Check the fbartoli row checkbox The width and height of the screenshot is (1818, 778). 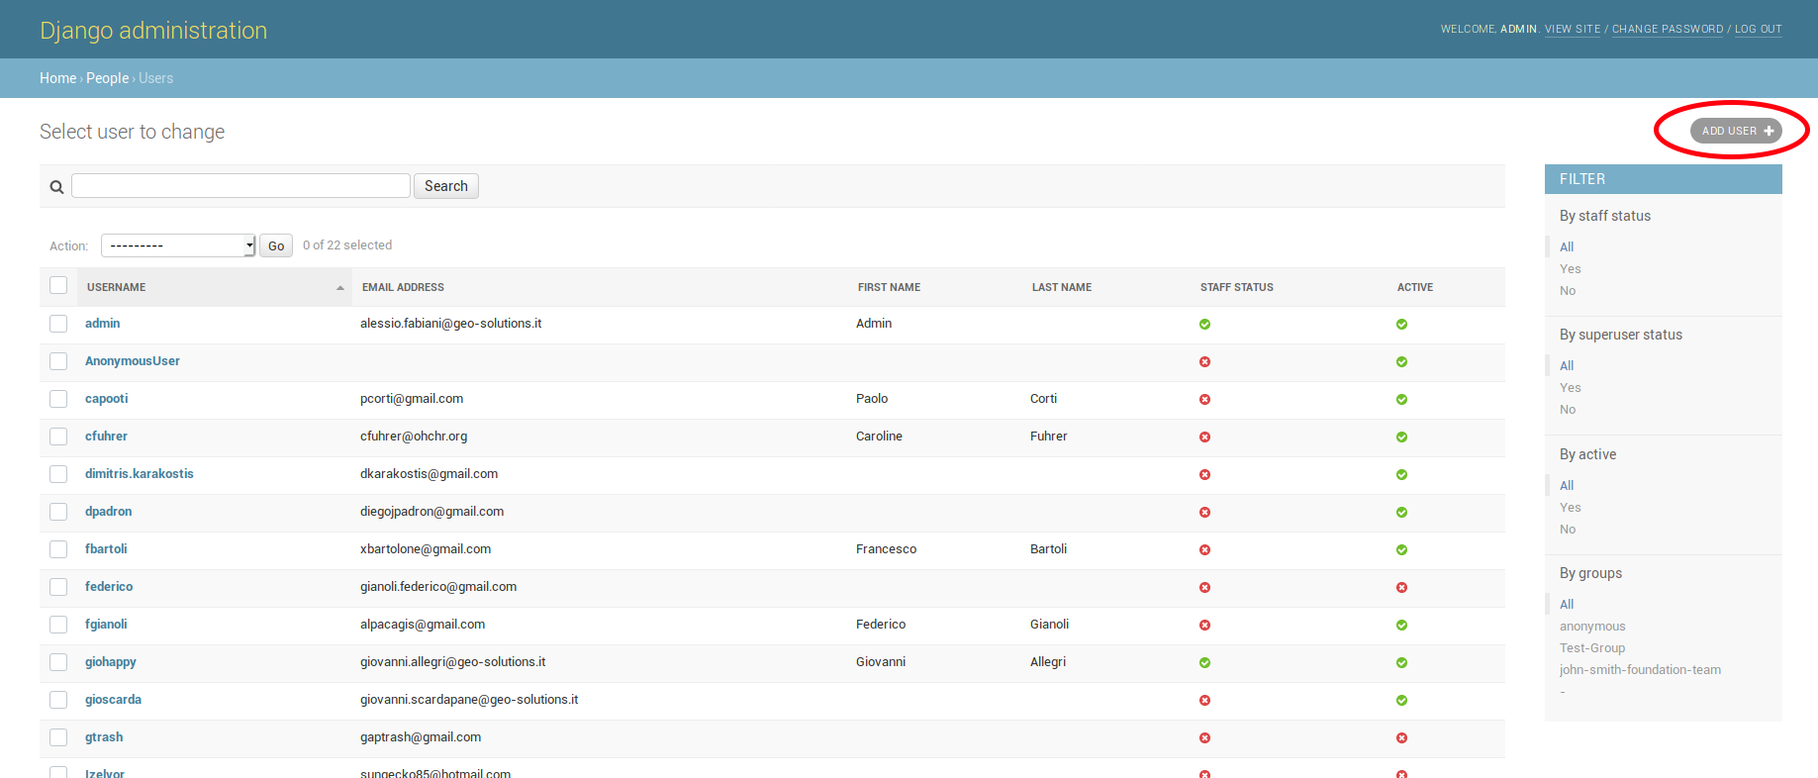click(x=58, y=549)
